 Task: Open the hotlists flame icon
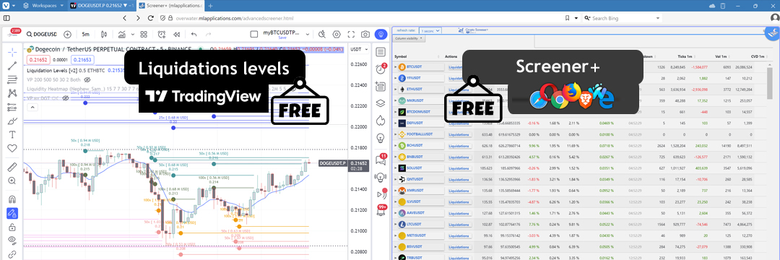381,121
